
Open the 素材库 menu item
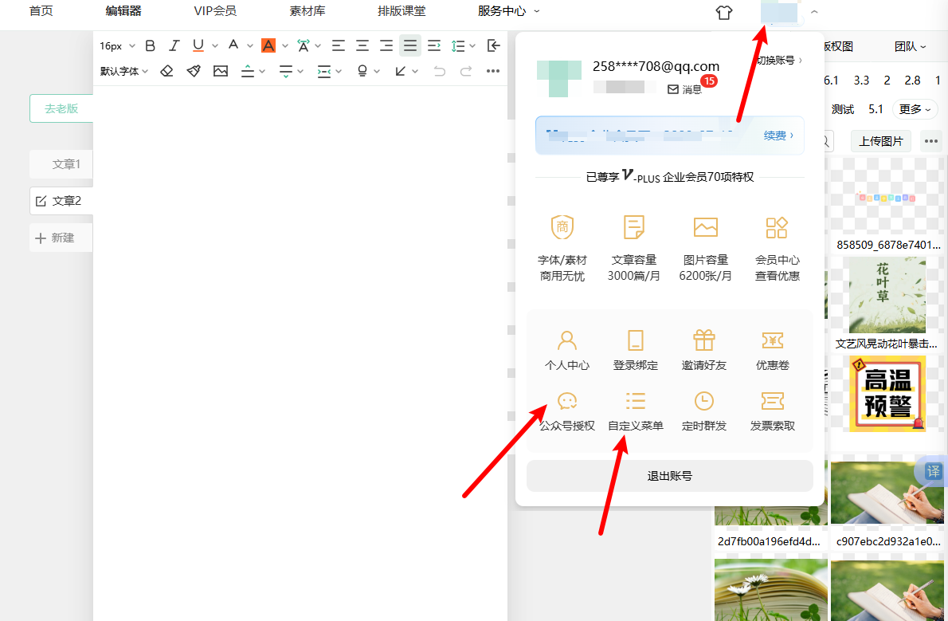[x=307, y=12]
